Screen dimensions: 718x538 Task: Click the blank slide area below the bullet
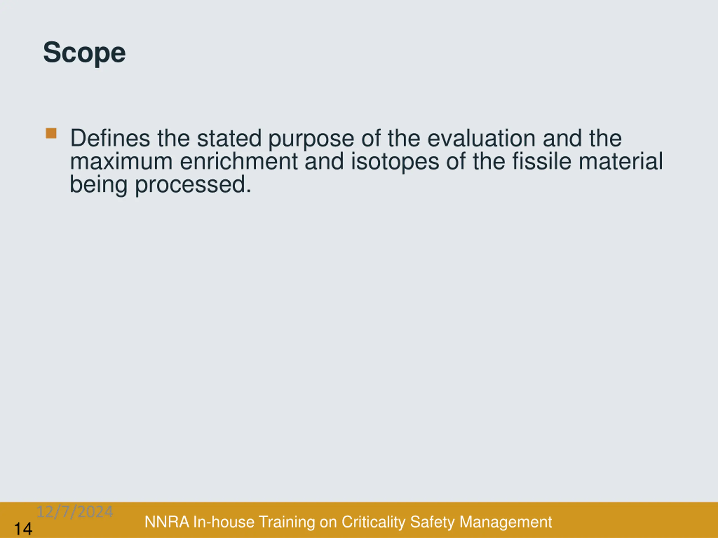[359, 340]
